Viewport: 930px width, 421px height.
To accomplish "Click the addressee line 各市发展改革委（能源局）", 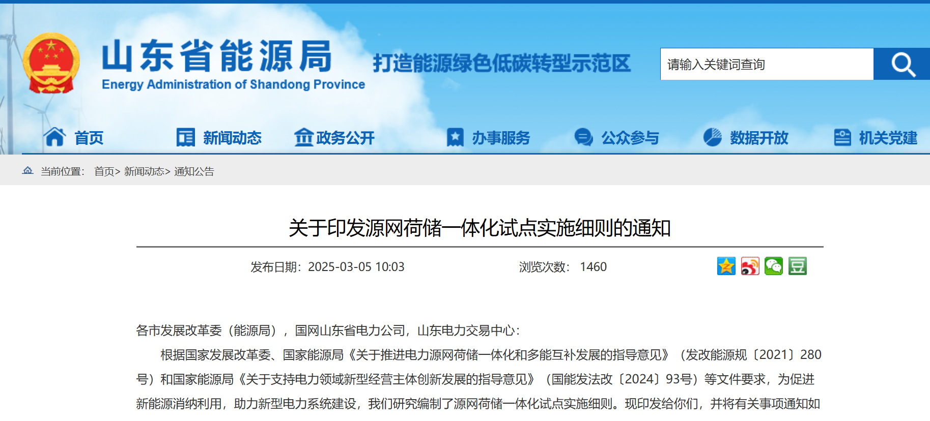I will pyautogui.click(x=209, y=330).
